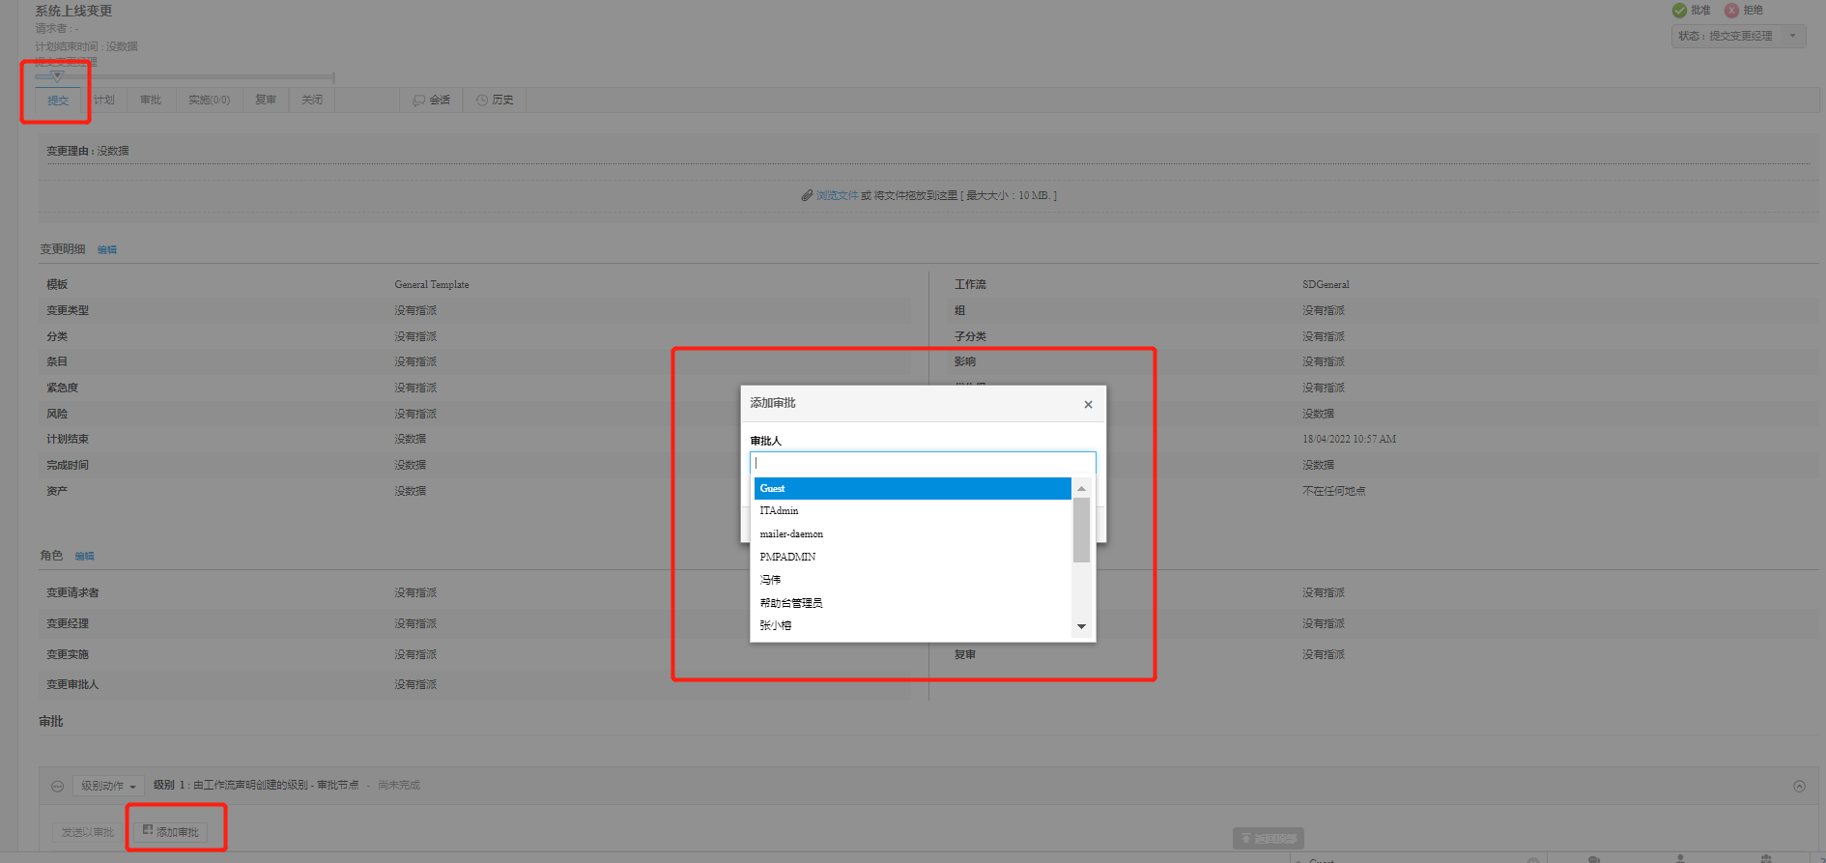Image resolution: width=1826 pixels, height=863 pixels.
Task: Edit 变更明细 via 编辑 link
Action: tap(107, 250)
